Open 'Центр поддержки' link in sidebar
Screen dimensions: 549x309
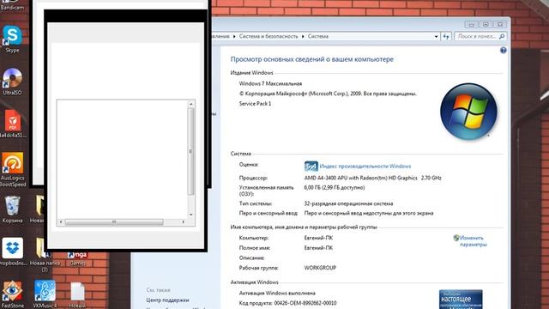tap(167, 300)
